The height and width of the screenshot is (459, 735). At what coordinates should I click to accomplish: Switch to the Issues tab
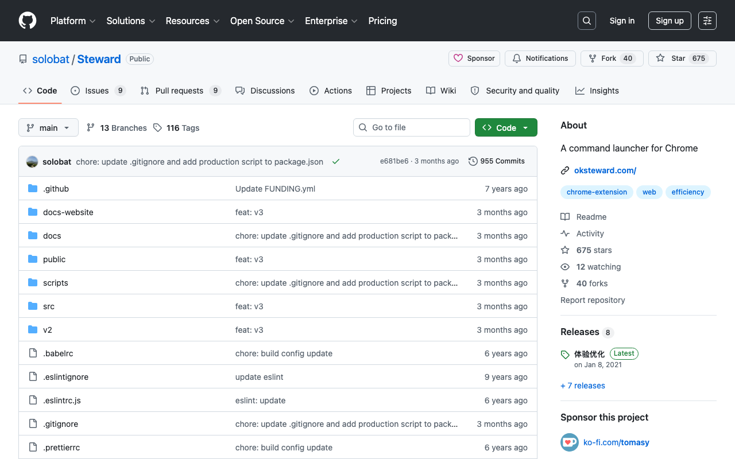pyautogui.click(x=98, y=91)
